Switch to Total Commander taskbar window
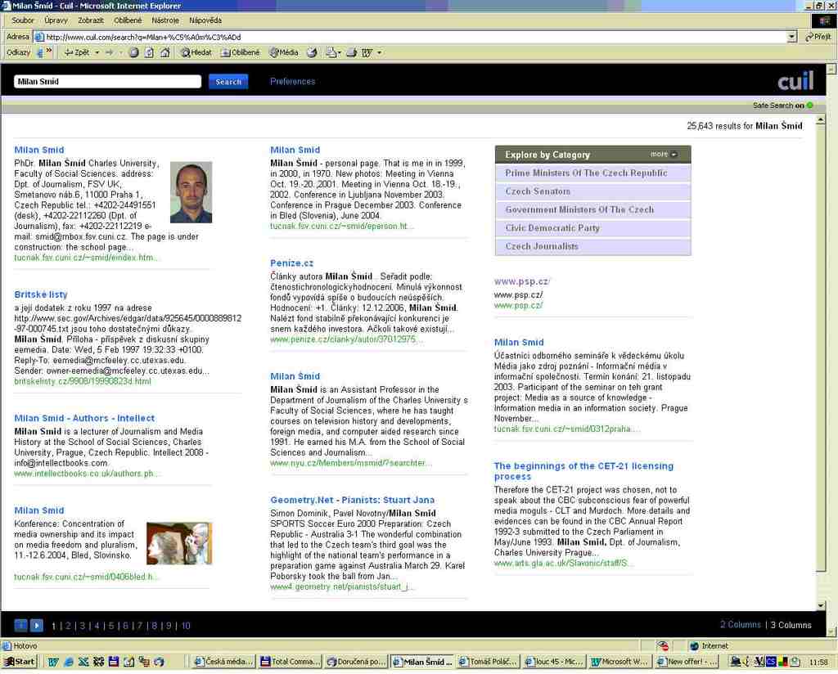 [291, 662]
